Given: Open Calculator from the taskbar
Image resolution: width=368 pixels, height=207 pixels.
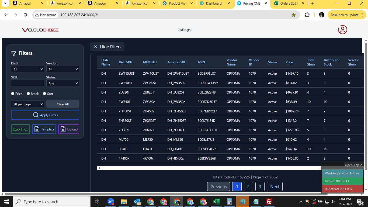Looking at the screenshot, I should point(229,202).
